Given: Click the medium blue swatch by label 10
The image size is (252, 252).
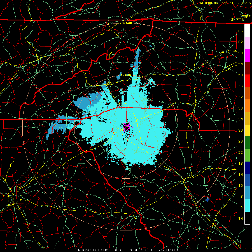Looking at the screenshot, I should click(247, 180).
